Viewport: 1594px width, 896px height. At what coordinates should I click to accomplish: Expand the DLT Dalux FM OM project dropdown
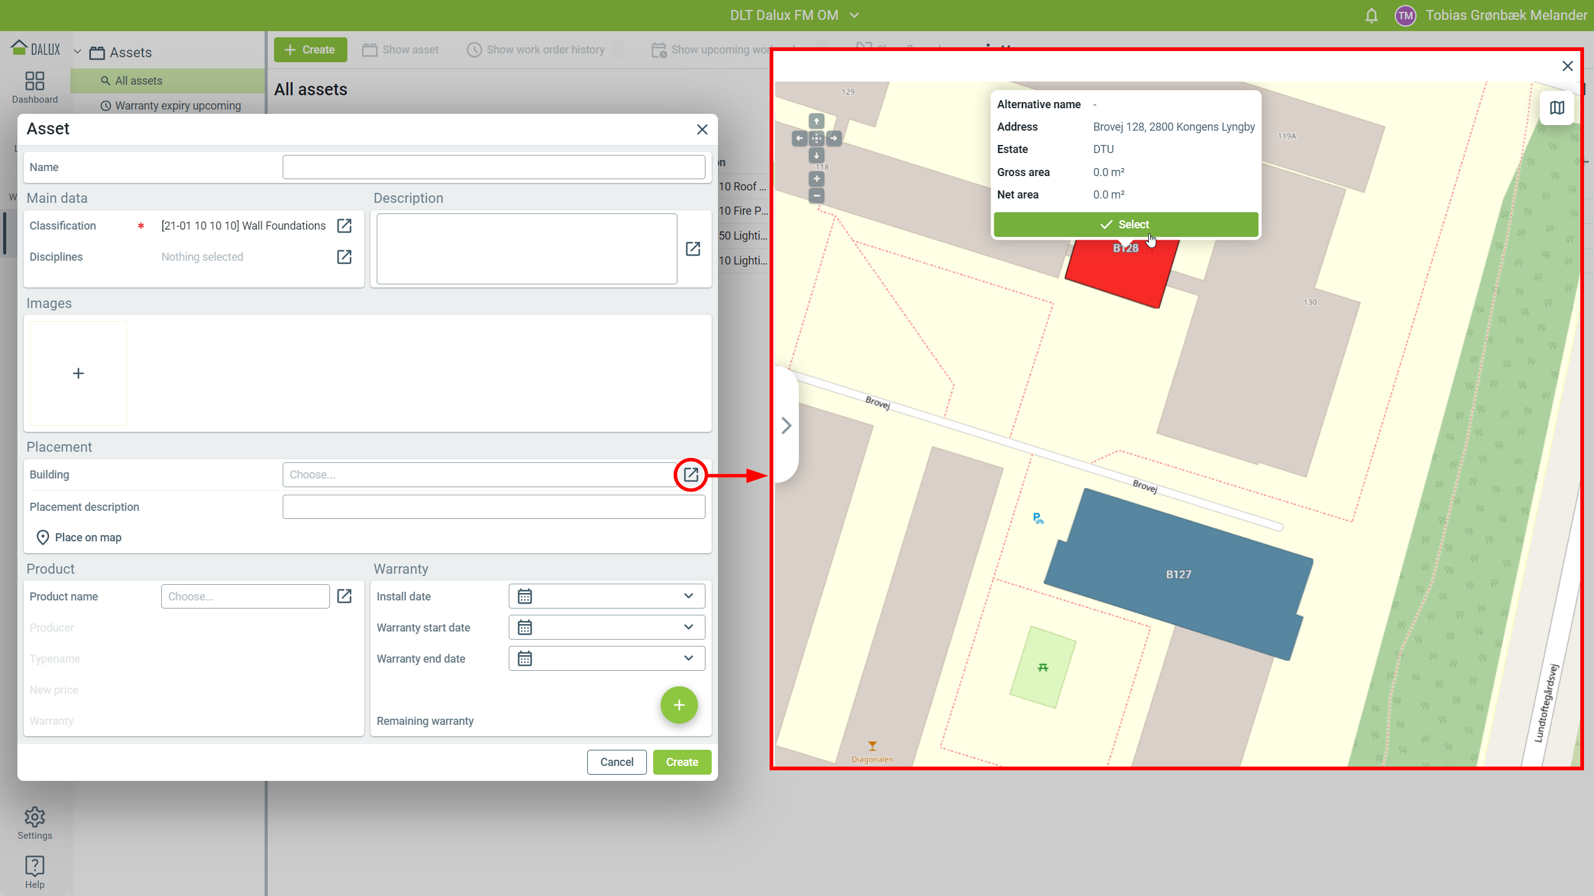[854, 16]
